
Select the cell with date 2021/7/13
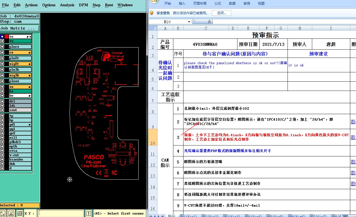point(273,44)
